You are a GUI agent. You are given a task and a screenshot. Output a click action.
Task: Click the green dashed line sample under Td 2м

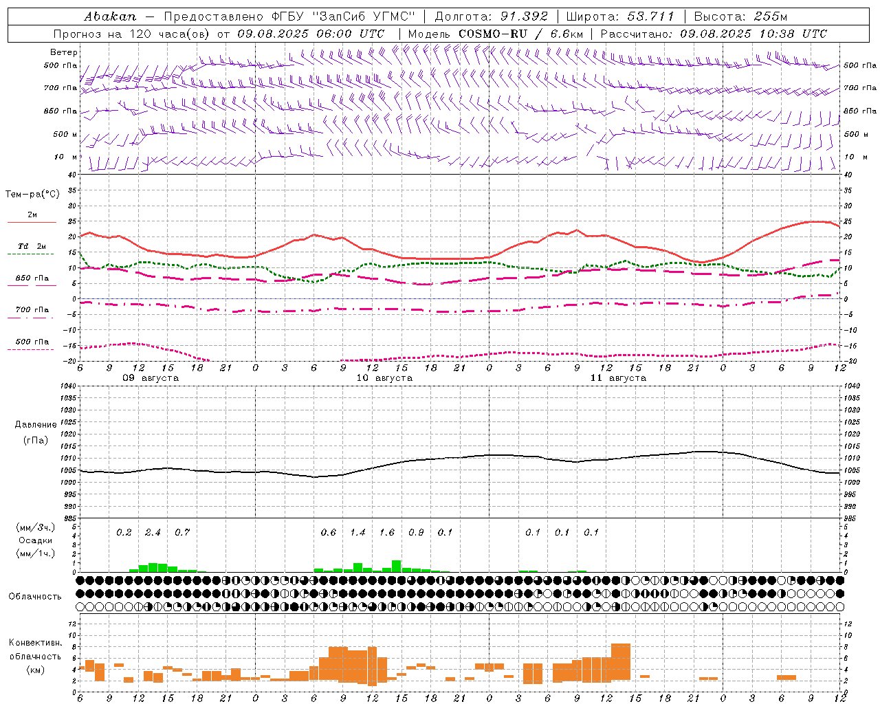click(30, 254)
